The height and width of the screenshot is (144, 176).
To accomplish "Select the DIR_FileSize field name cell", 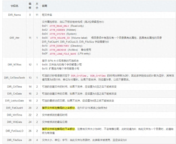I will [15, 140].
